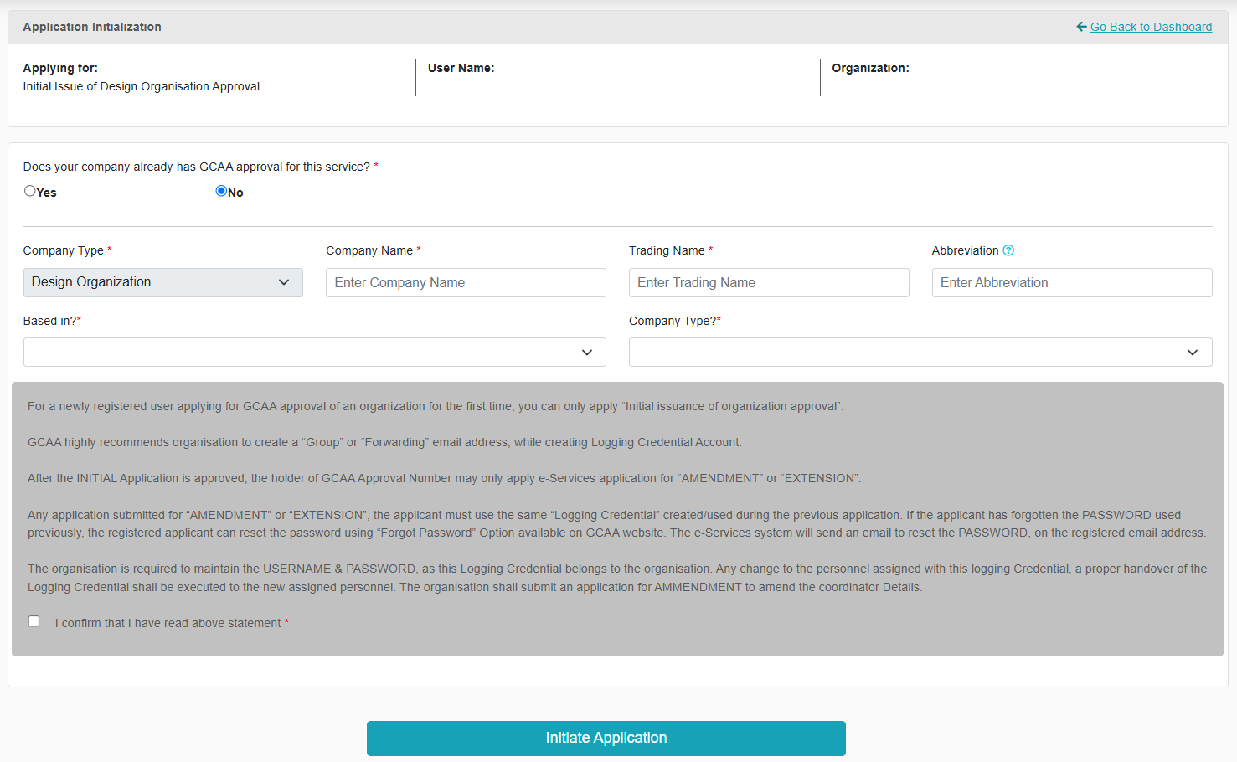The height and width of the screenshot is (762, 1237).
Task: Select the Yes radio button
Action: (30, 191)
